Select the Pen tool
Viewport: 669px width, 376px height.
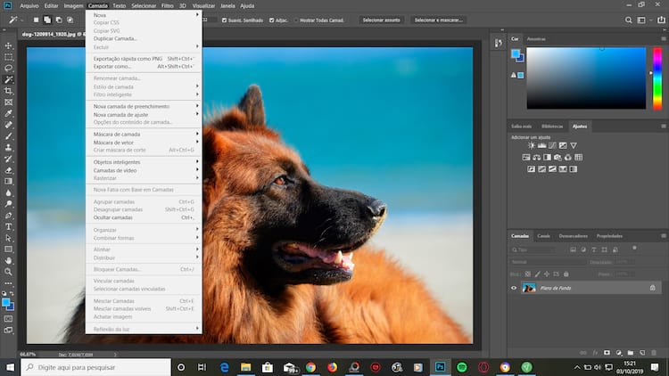[9, 216]
